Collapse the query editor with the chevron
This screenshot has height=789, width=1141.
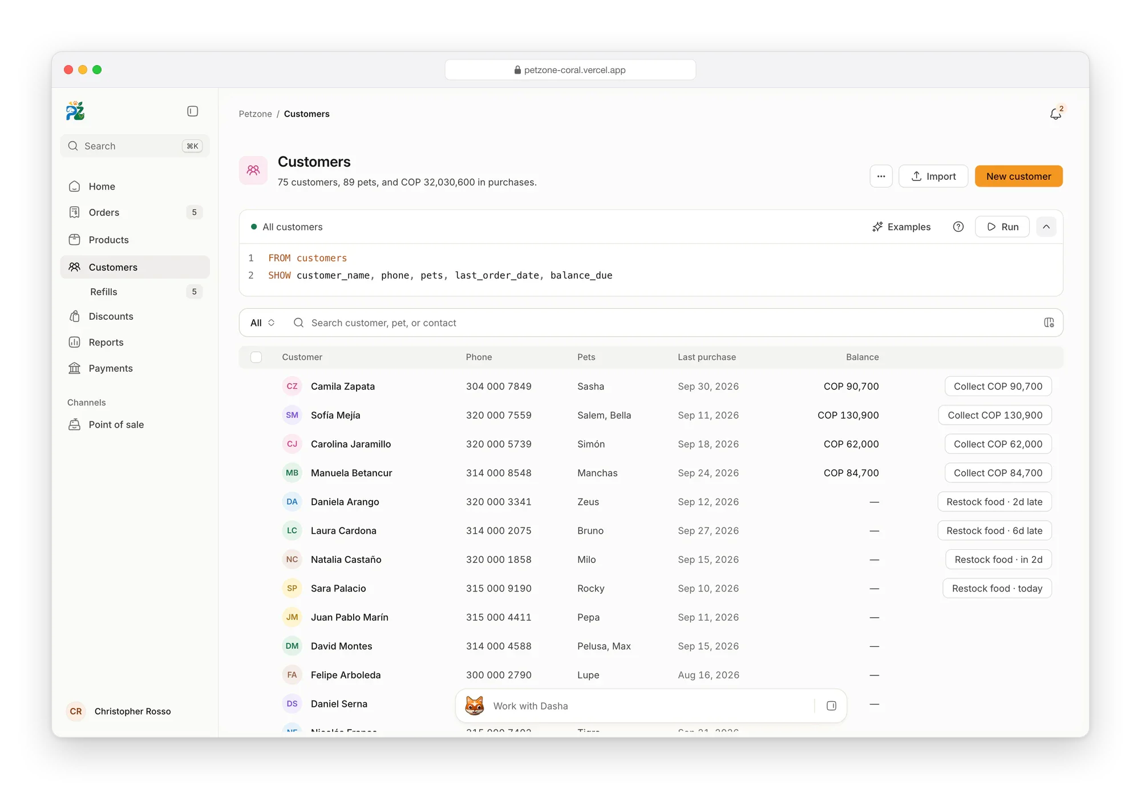[x=1046, y=227]
